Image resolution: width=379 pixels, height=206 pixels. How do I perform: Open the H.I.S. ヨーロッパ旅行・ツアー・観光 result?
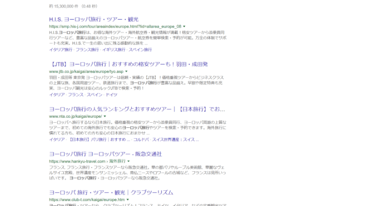coord(94,19)
